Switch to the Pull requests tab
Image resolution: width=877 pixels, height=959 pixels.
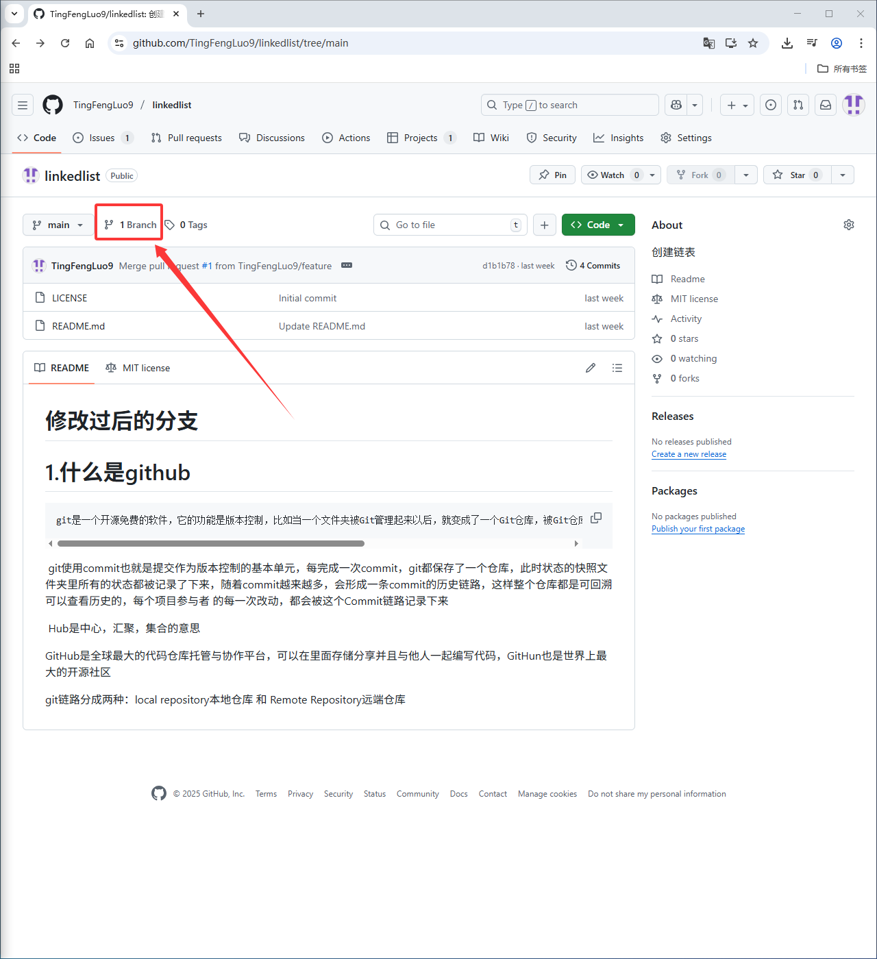pos(186,138)
